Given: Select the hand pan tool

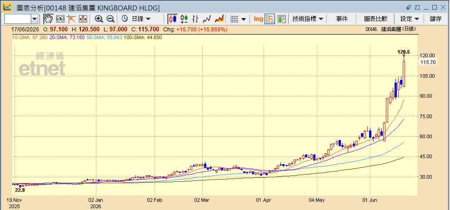Looking at the screenshot, I should point(49,19).
